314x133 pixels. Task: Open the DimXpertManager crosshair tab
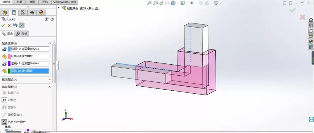click(x=32, y=13)
